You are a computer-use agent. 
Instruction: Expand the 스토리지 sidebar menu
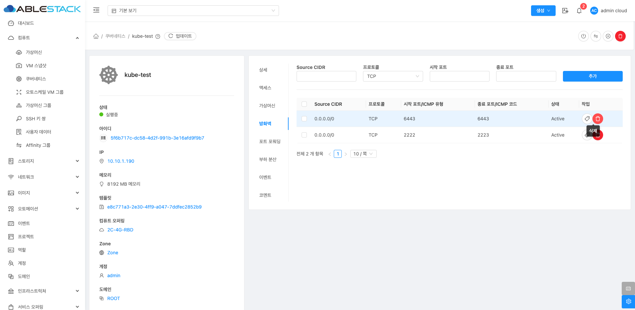tap(43, 161)
